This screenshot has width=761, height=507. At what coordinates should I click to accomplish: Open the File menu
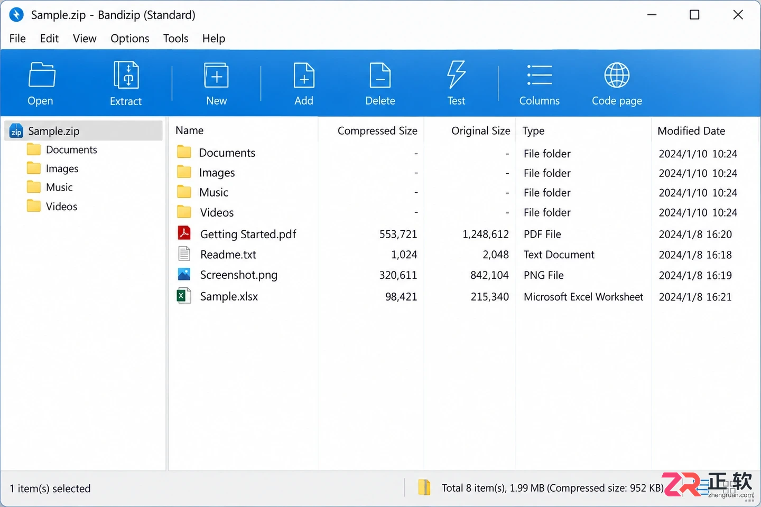tap(17, 39)
